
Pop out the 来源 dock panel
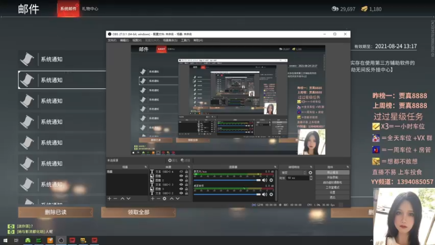(x=189, y=167)
